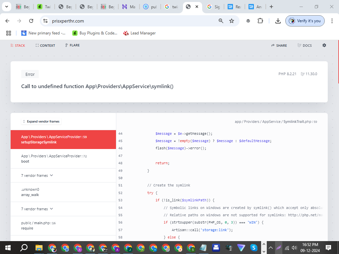
Task: Open the apps grid in bookmarks bar
Action: pyautogui.click(x=8, y=33)
